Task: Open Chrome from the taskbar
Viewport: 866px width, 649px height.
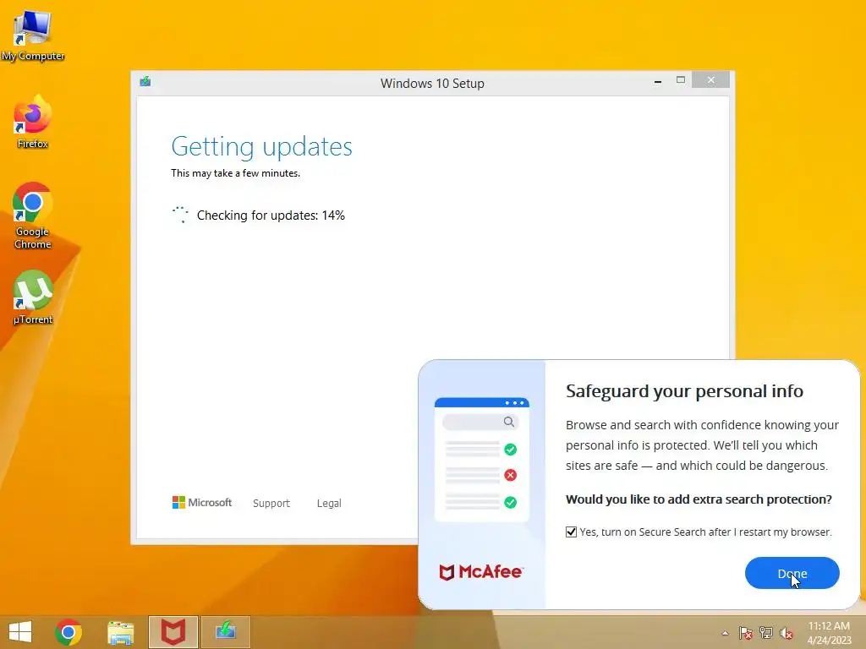Action: pyautogui.click(x=69, y=632)
